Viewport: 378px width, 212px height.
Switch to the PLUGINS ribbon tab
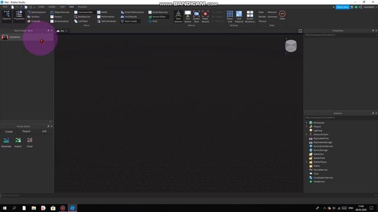pyautogui.click(x=83, y=7)
